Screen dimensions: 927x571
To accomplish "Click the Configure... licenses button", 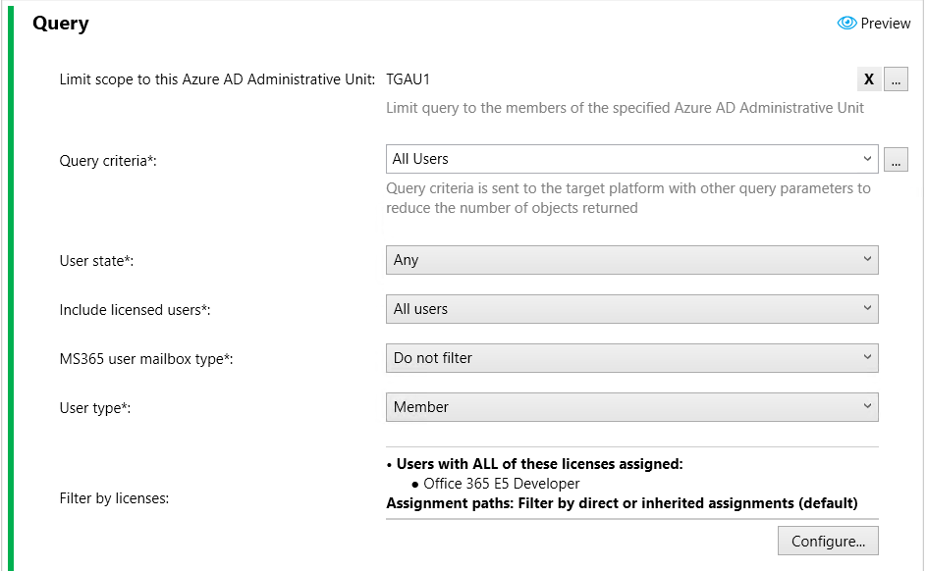I will click(x=828, y=541).
